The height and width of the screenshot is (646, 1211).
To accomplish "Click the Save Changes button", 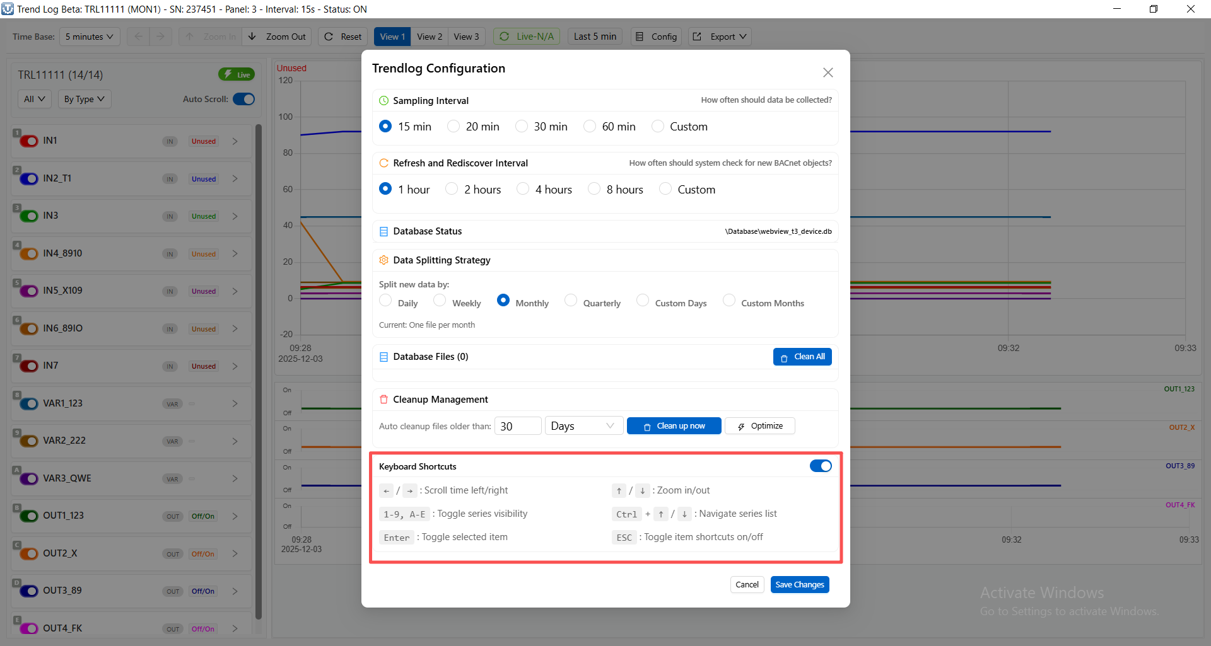I will [799, 584].
